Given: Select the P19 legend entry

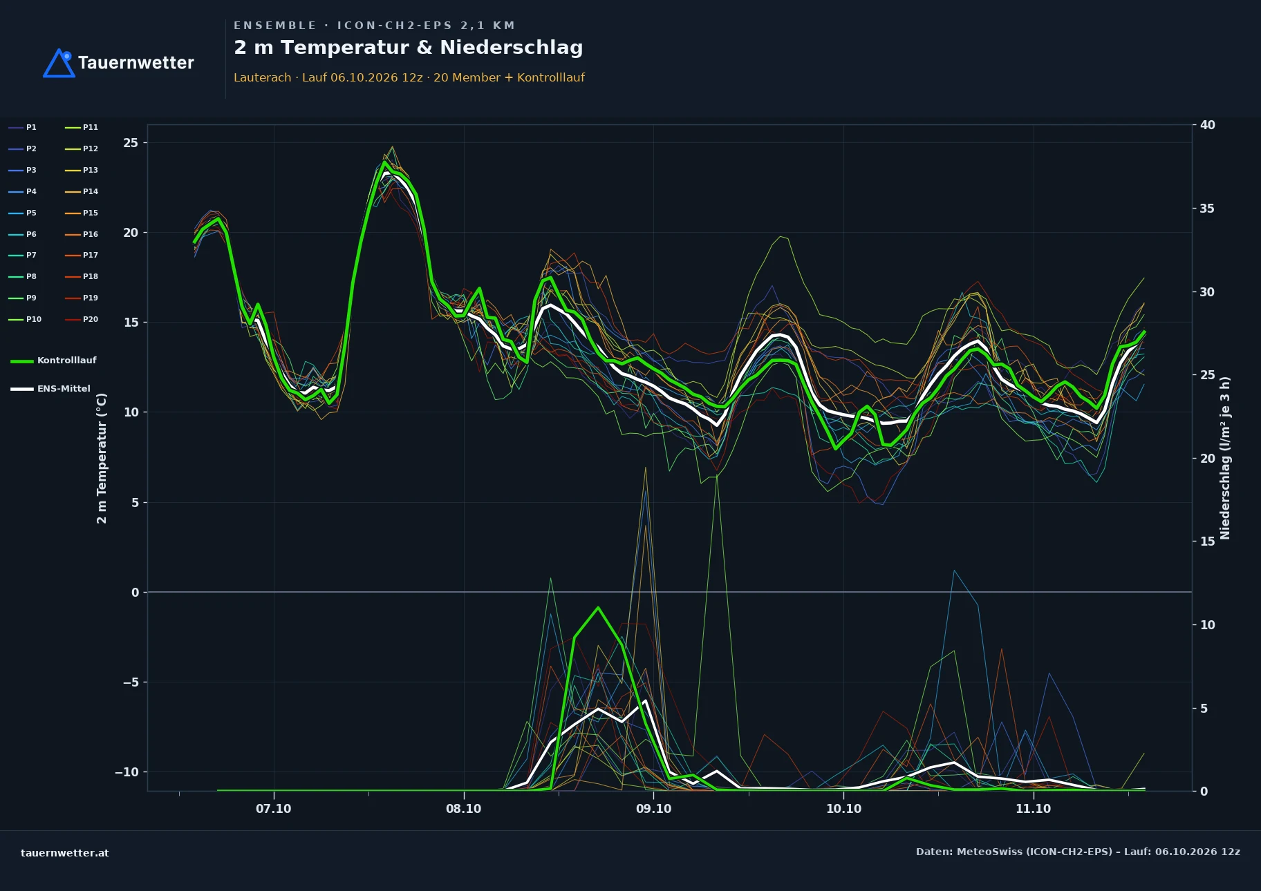Looking at the screenshot, I should (82, 298).
